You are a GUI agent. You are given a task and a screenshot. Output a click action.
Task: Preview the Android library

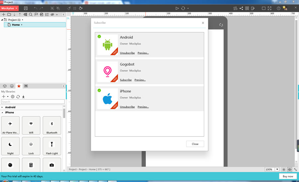[143, 53]
